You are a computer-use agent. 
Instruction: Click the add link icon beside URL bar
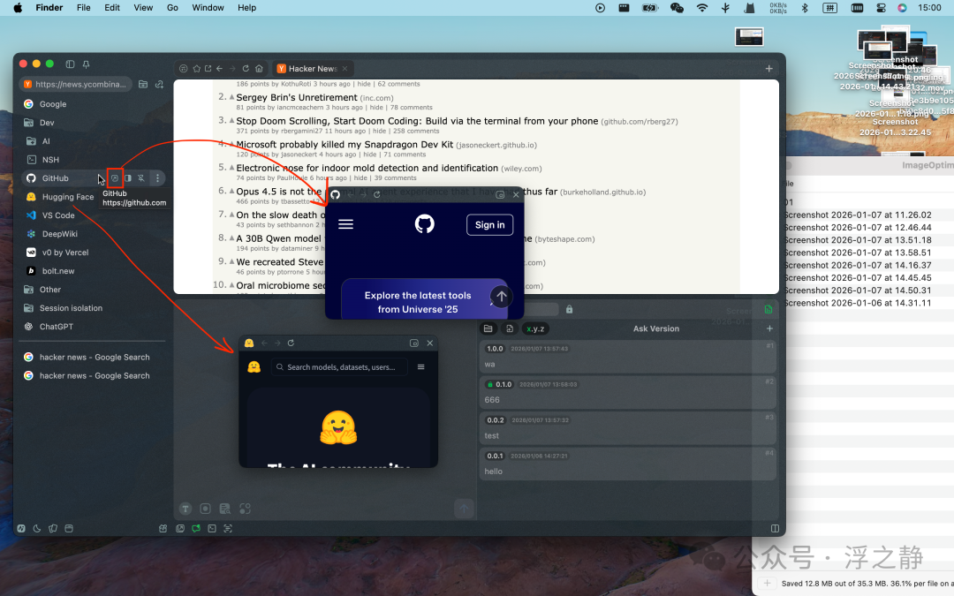tap(159, 84)
